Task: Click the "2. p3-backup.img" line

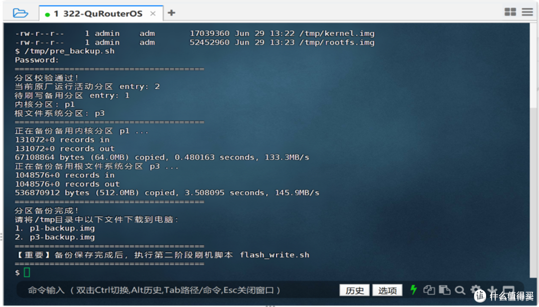Action: (55, 237)
